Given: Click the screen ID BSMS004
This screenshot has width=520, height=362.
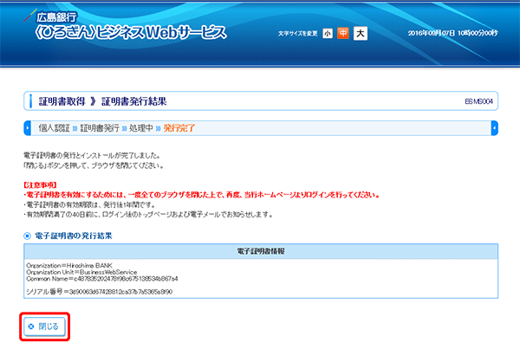Looking at the screenshot, I should (479, 101).
